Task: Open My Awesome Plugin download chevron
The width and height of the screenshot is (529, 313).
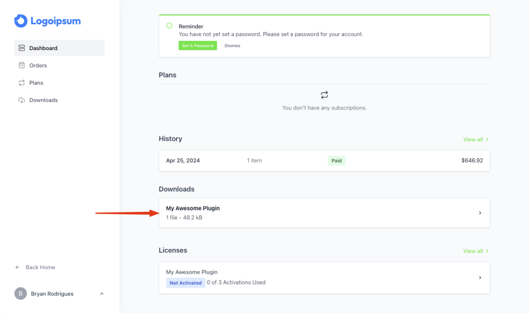Action: [x=480, y=213]
